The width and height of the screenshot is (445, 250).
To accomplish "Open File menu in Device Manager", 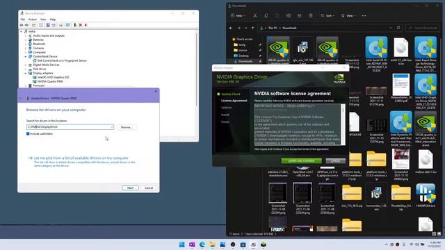I will click(x=23, y=19).
